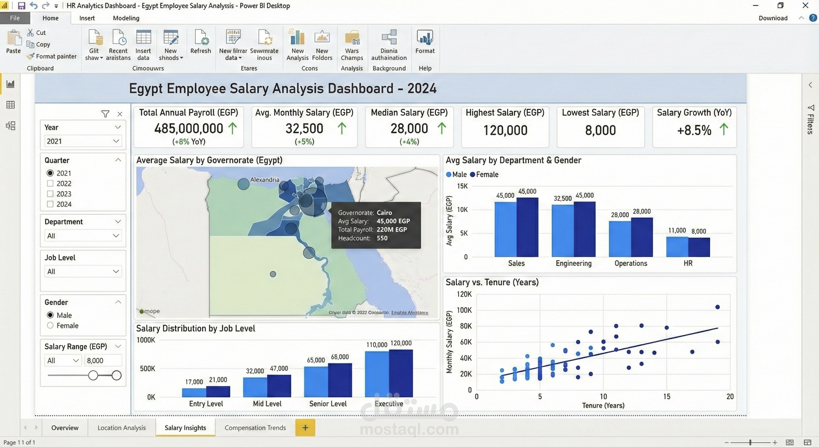Open Report view from left sidebar
The height and width of the screenshot is (447, 819).
click(x=10, y=84)
